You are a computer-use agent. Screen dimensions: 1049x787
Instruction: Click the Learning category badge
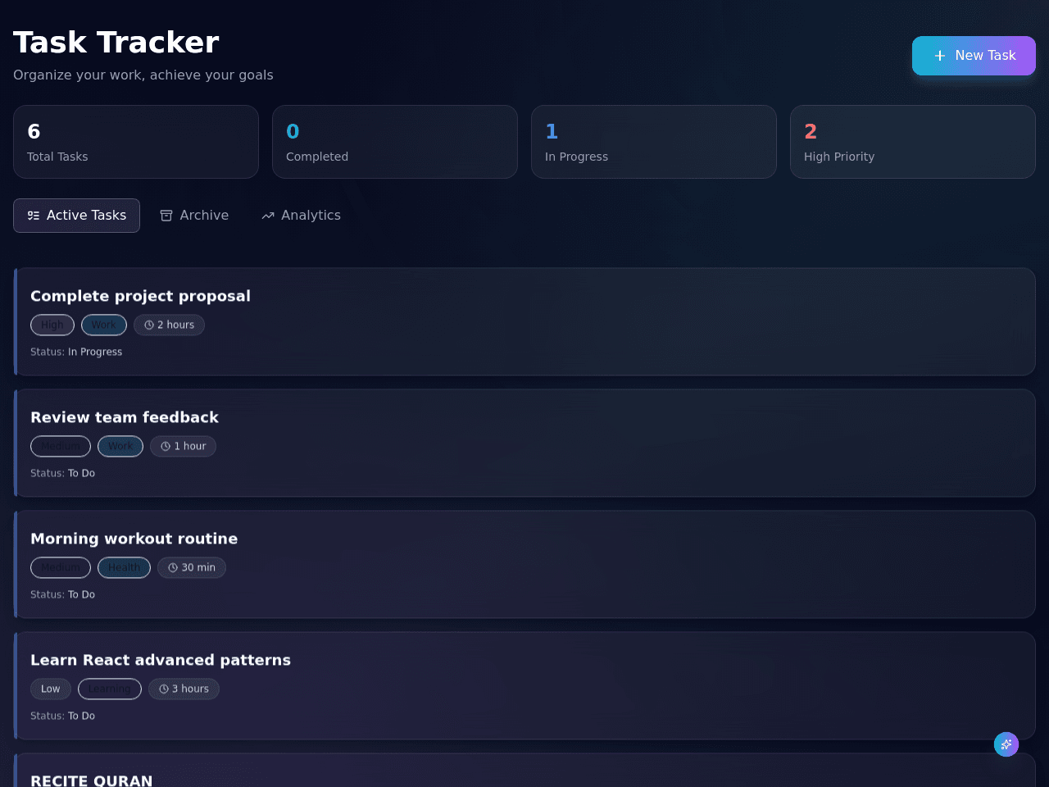click(110, 689)
